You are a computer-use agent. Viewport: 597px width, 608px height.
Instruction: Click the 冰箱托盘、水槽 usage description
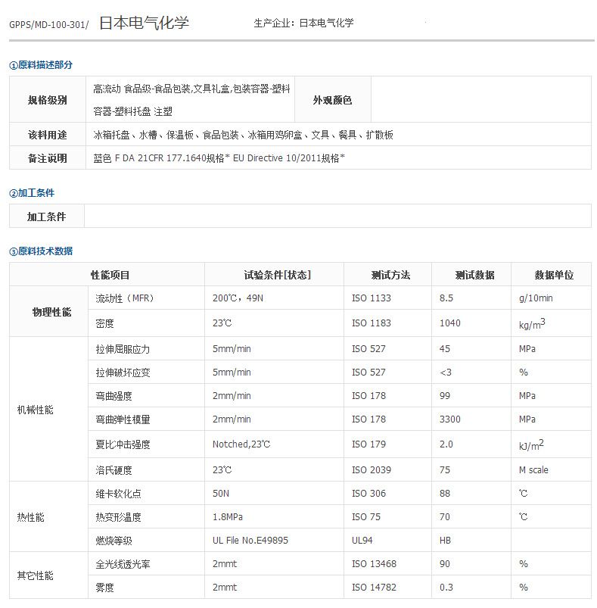click(243, 135)
